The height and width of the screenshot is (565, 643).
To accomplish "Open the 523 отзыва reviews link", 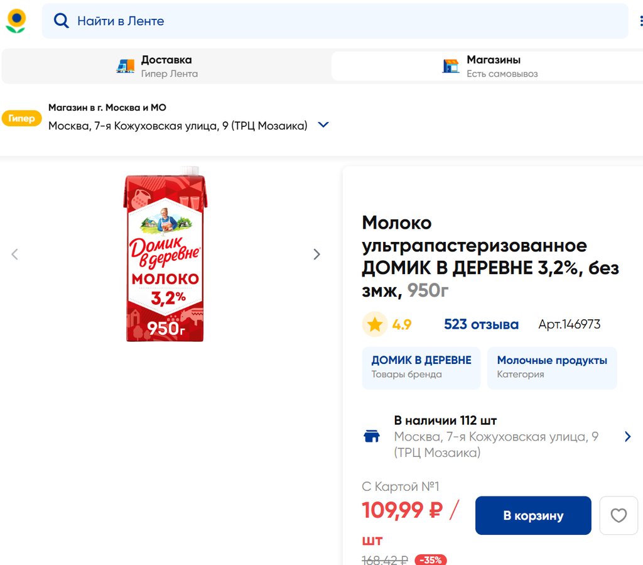I will (x=481, y=324).
